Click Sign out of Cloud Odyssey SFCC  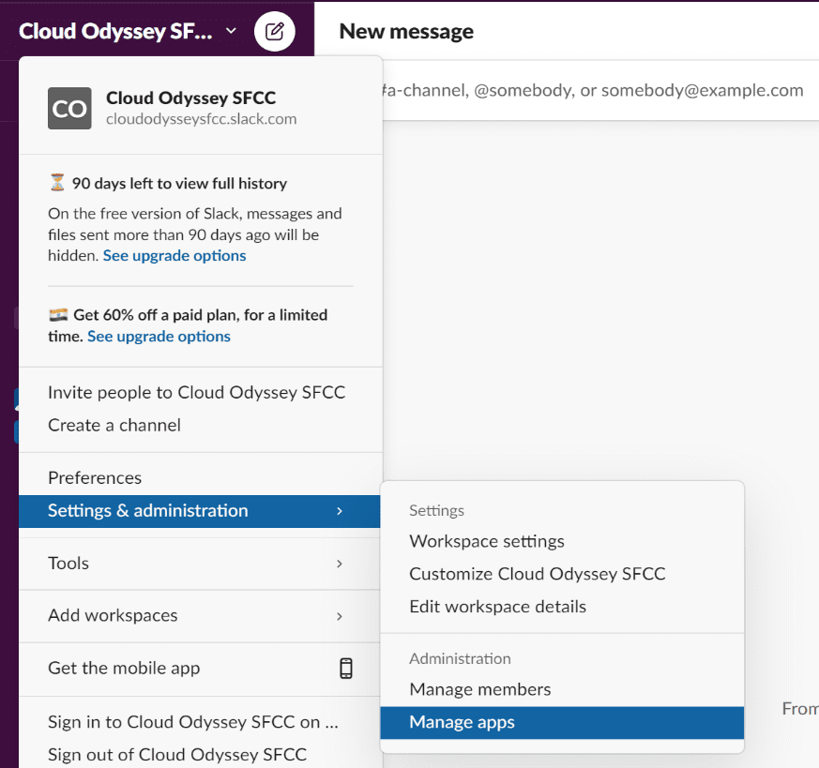(x=177, y=754)
